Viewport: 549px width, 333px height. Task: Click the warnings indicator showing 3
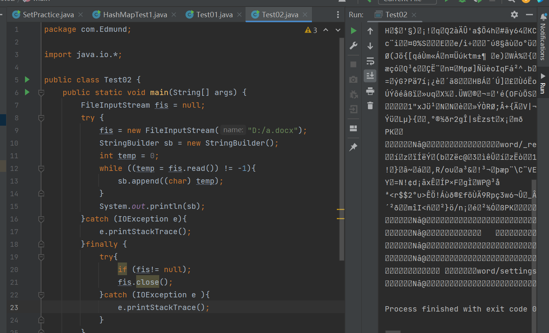tap(311, 30)
